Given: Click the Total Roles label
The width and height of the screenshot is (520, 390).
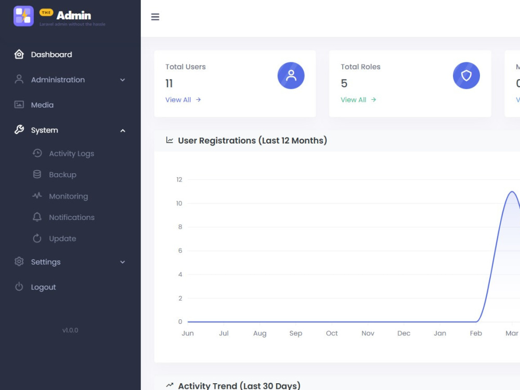Looking at the screenshot, I should click(x=360, y=67).
